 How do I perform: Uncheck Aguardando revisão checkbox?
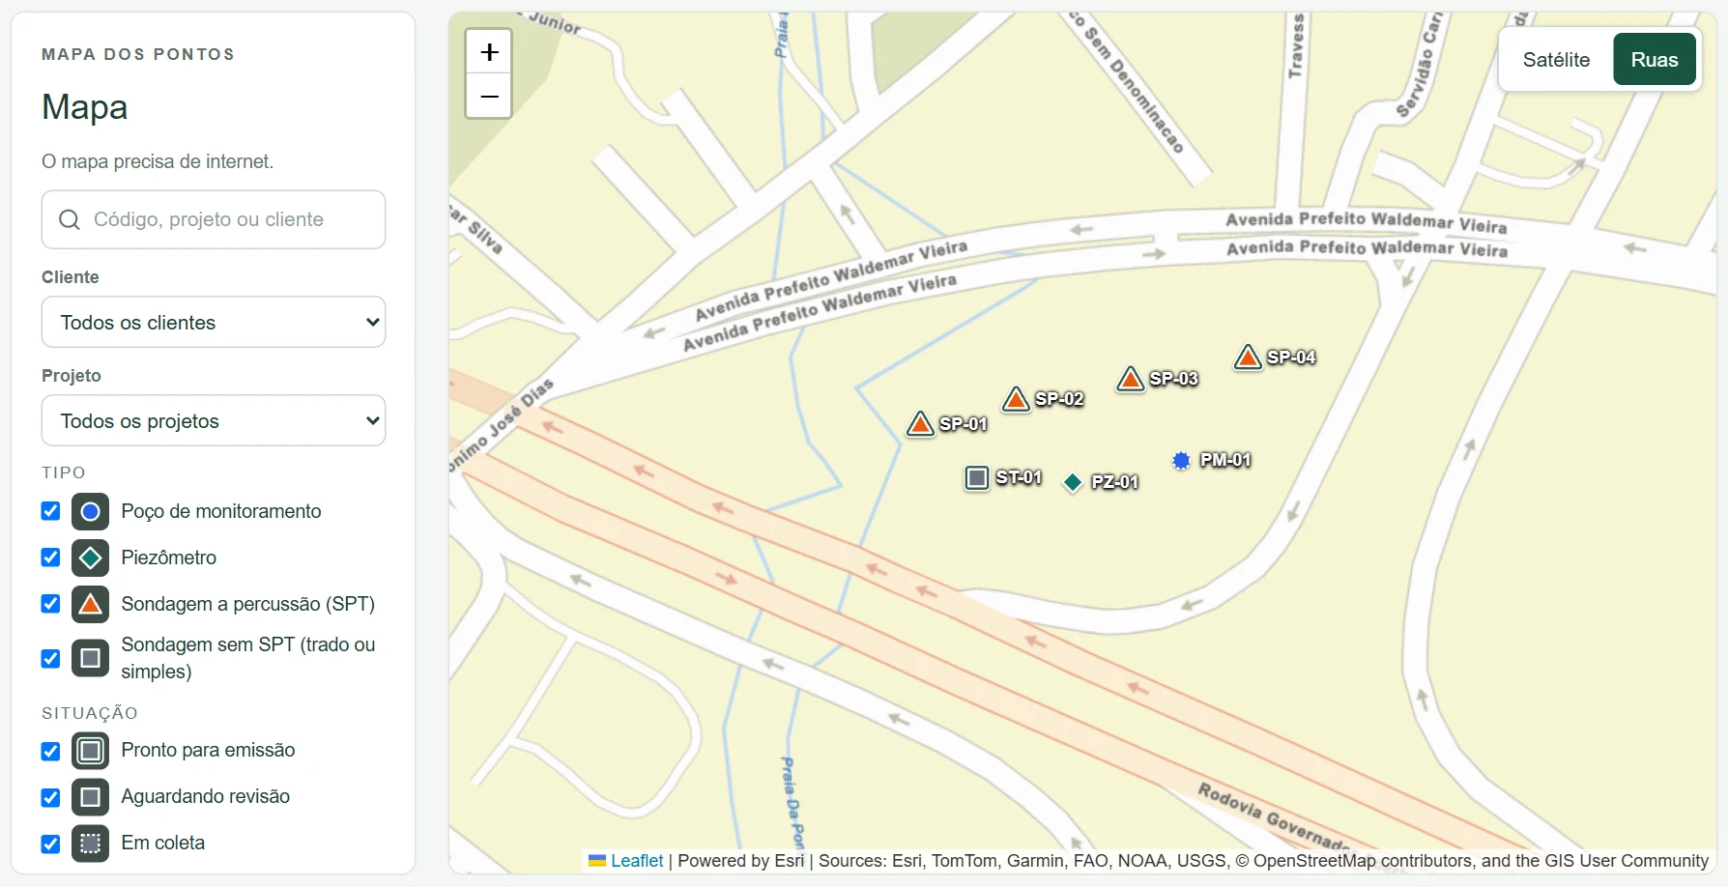(x=51, y=797)
